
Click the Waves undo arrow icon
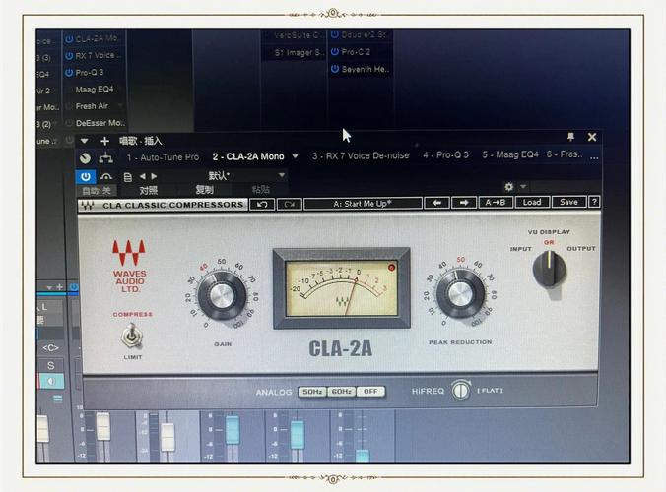tap(262, 204)
